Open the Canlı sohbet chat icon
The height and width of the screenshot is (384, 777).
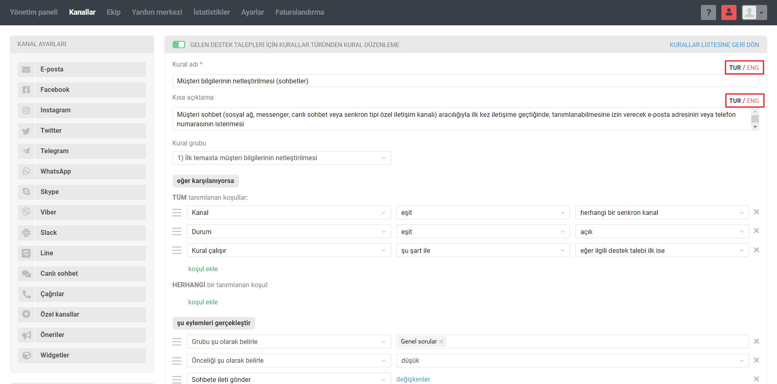[x=26, y=274]
